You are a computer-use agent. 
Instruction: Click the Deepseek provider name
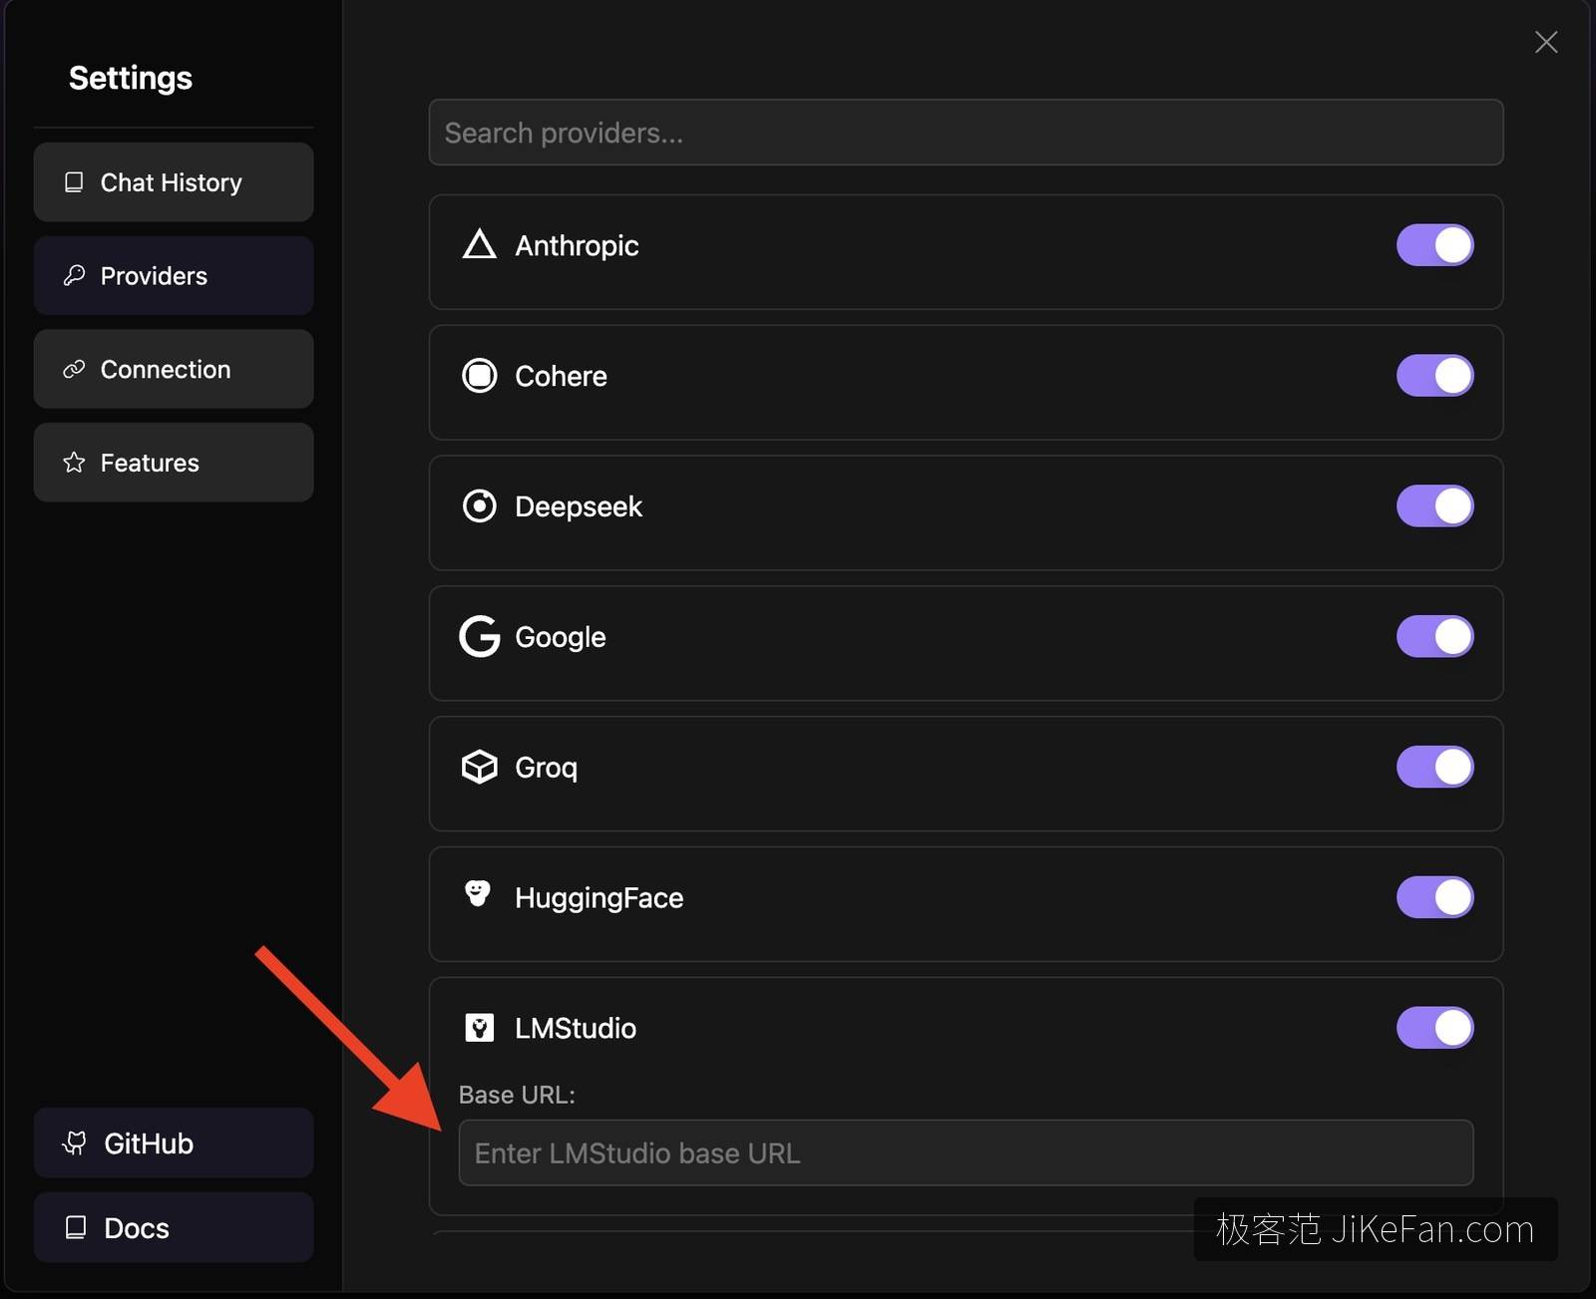point(579,507)
